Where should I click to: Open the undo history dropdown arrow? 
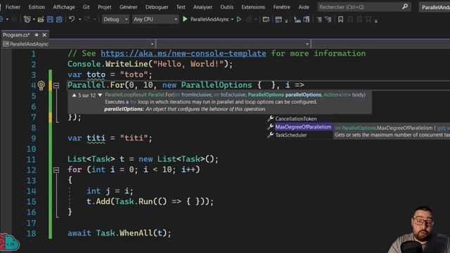pos(79,19)
